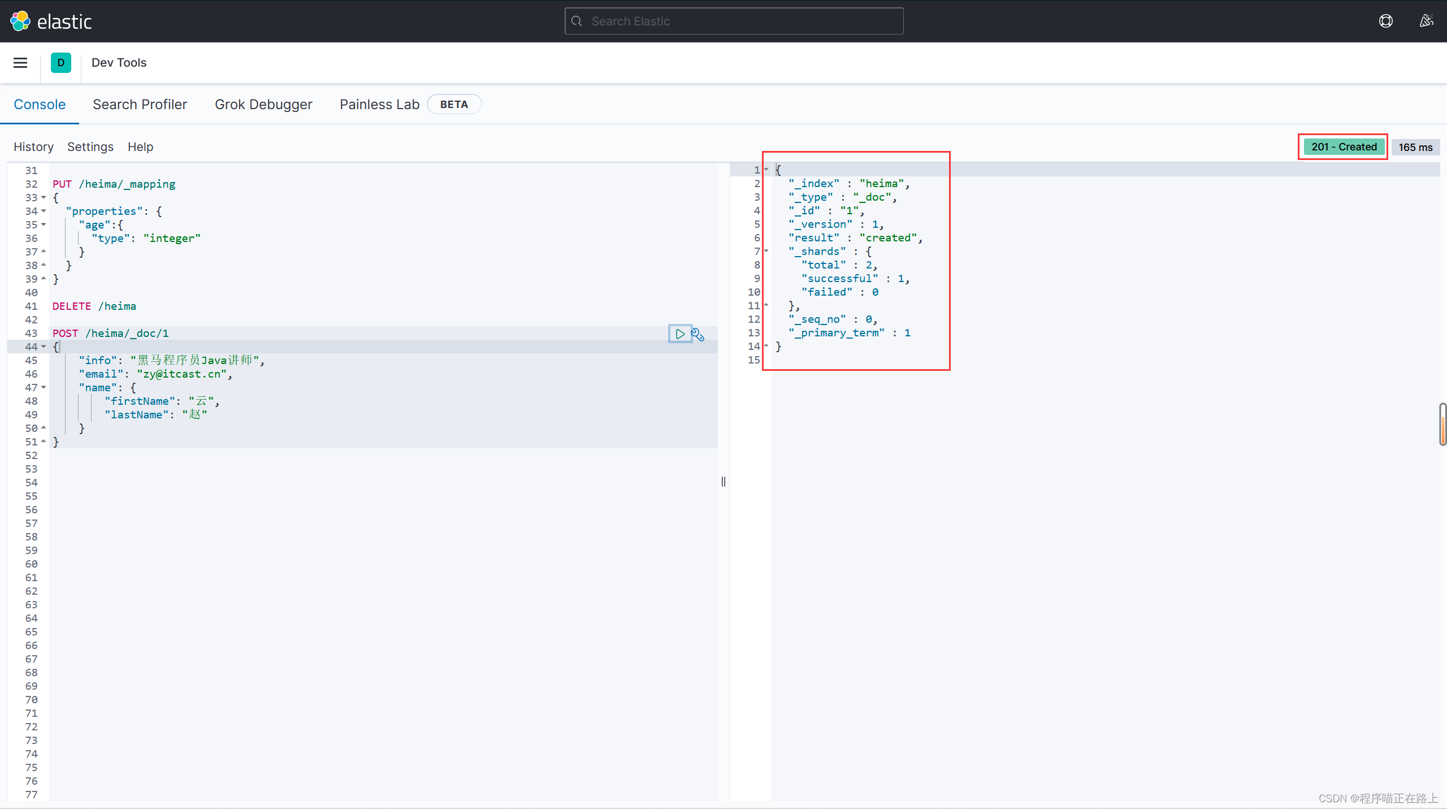Collapse the properties block on line 34

pyautogui.click(x=44, y=211)
